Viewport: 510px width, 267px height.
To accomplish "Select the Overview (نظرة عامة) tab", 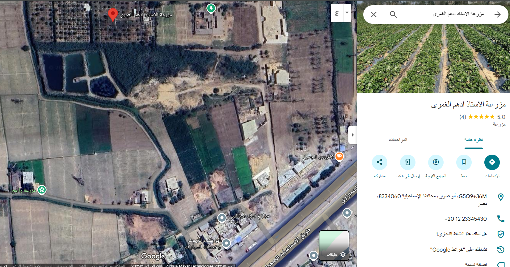I will point(474,140).
